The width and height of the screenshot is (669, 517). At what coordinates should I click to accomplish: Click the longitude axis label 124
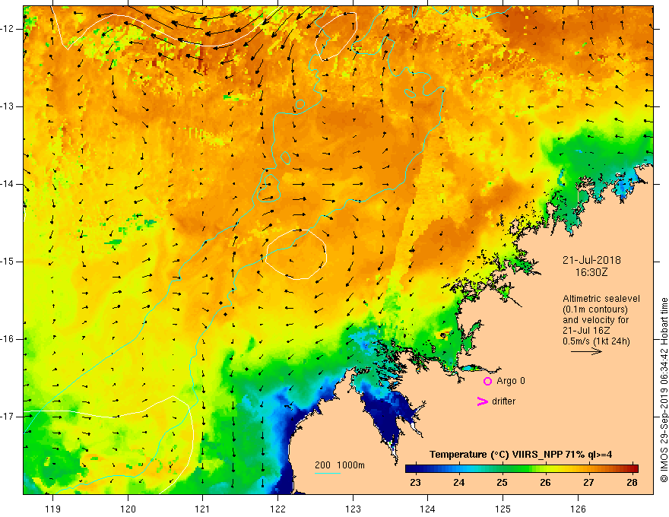[428, 509]
